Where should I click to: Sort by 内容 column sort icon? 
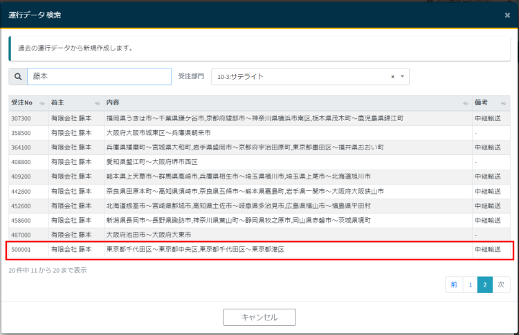[465, 102]
